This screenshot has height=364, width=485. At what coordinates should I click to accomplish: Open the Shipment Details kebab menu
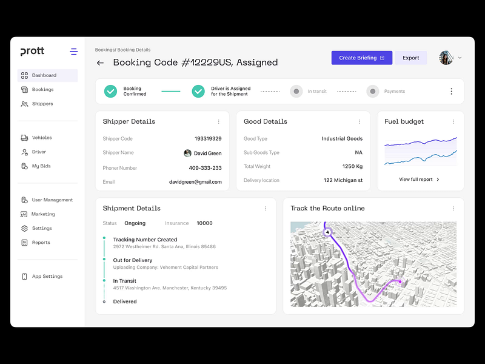(x=265, y=208)
